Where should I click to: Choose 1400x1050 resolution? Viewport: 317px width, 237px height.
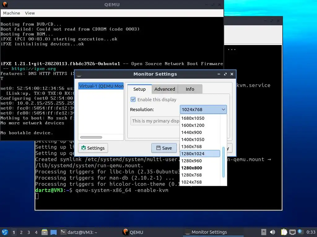coord(200,139)
